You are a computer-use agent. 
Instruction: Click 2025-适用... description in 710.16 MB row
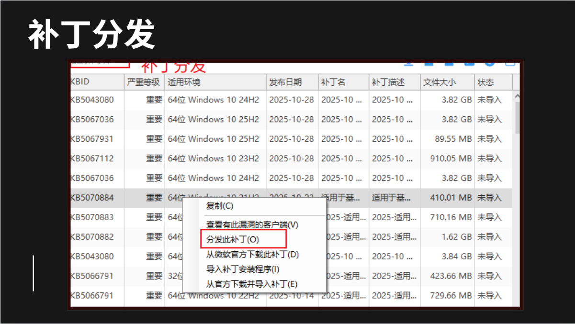coord(395,217)
